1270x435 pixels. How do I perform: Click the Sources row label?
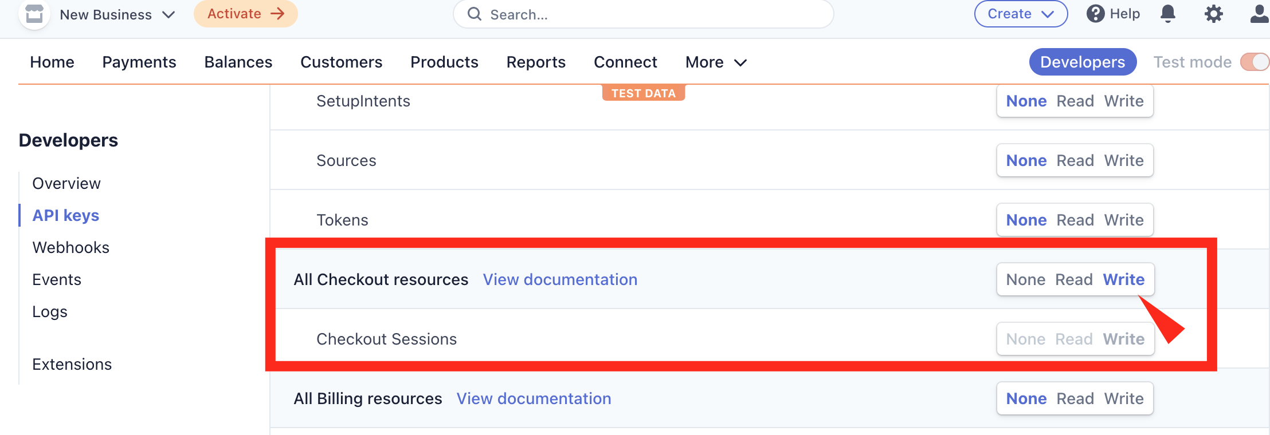[x=346, y=160]
